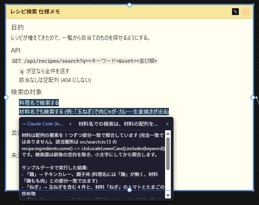The height and width of the screenshot is (205, 259).
Task: Click the highlighted line 材料名でも検索する
Action: pyautogui.click(x=94, y=112)
